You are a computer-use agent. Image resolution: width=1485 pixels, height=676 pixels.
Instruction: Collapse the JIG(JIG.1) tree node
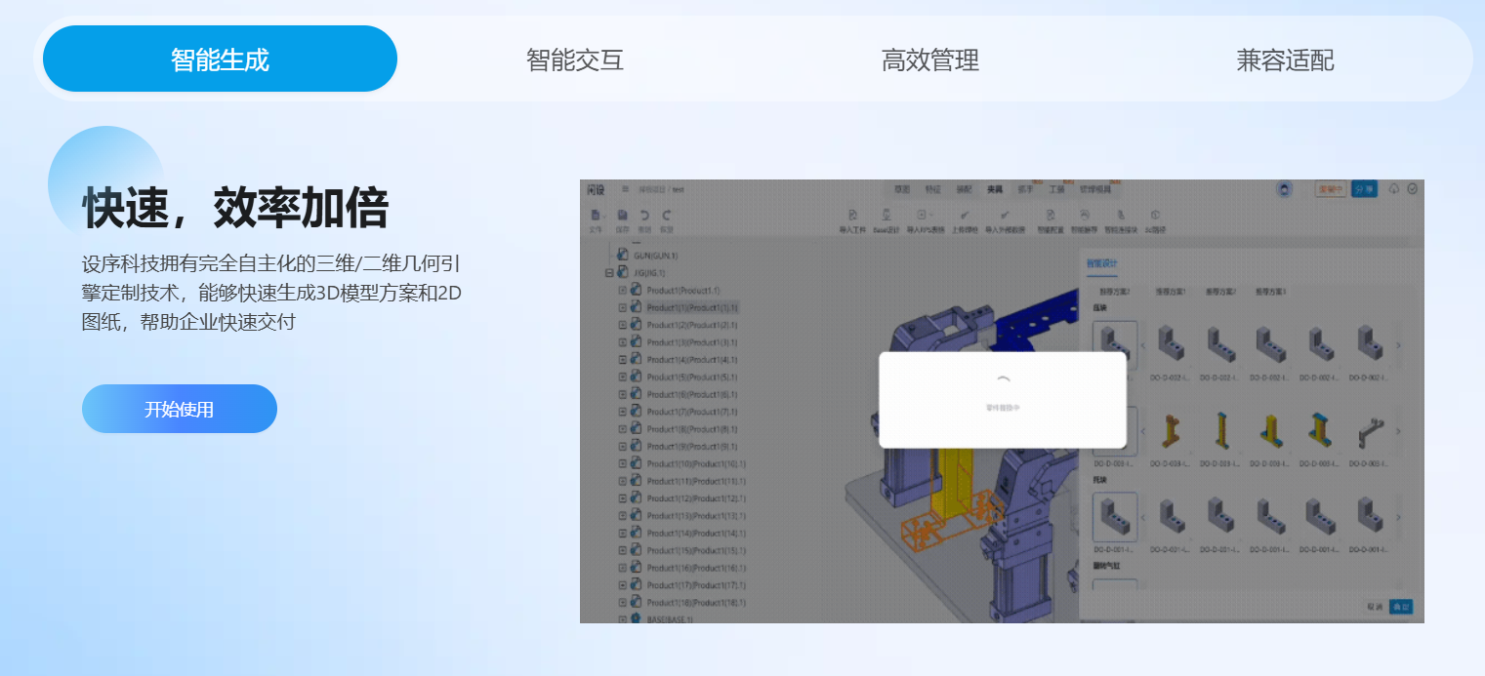tap(610, 273)
